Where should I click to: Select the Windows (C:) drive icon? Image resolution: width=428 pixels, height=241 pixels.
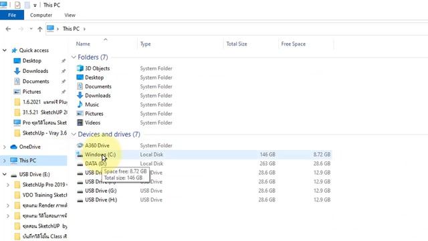click(x=80, y=155)
